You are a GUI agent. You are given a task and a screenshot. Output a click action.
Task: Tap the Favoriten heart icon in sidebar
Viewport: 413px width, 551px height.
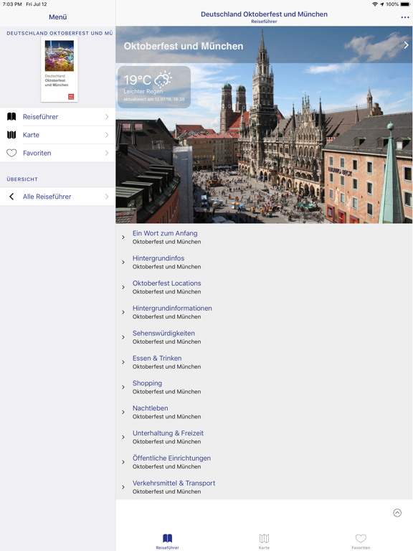point(11,154)
